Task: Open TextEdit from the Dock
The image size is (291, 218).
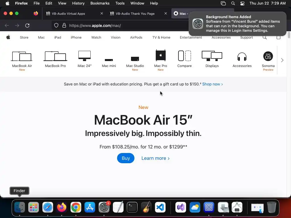Action: click(x=118, y=207)
